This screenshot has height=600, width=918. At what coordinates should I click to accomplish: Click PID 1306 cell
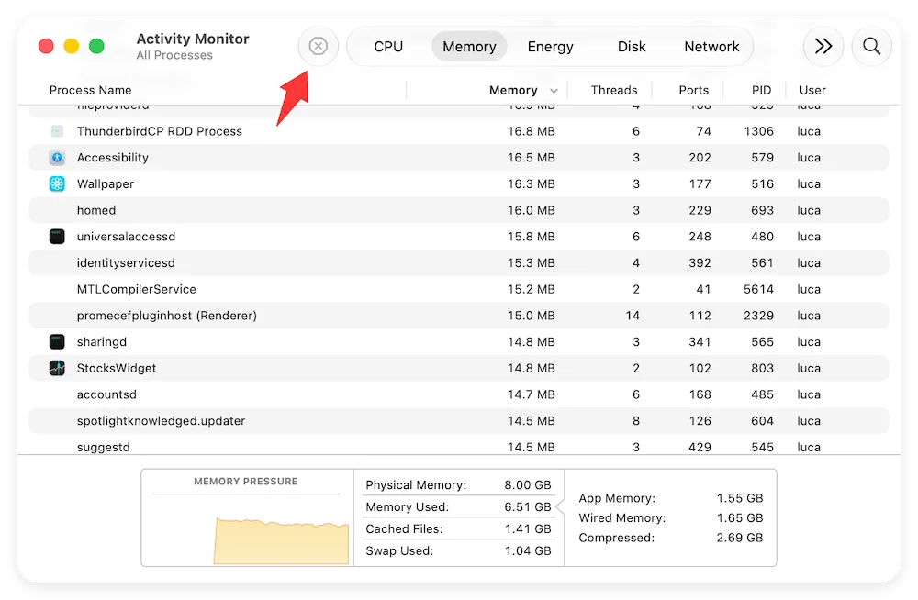coord(758,131)
